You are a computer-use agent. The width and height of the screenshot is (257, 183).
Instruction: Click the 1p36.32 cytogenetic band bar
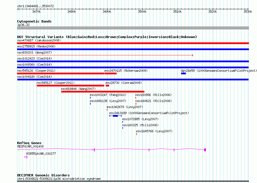point(133,28)
